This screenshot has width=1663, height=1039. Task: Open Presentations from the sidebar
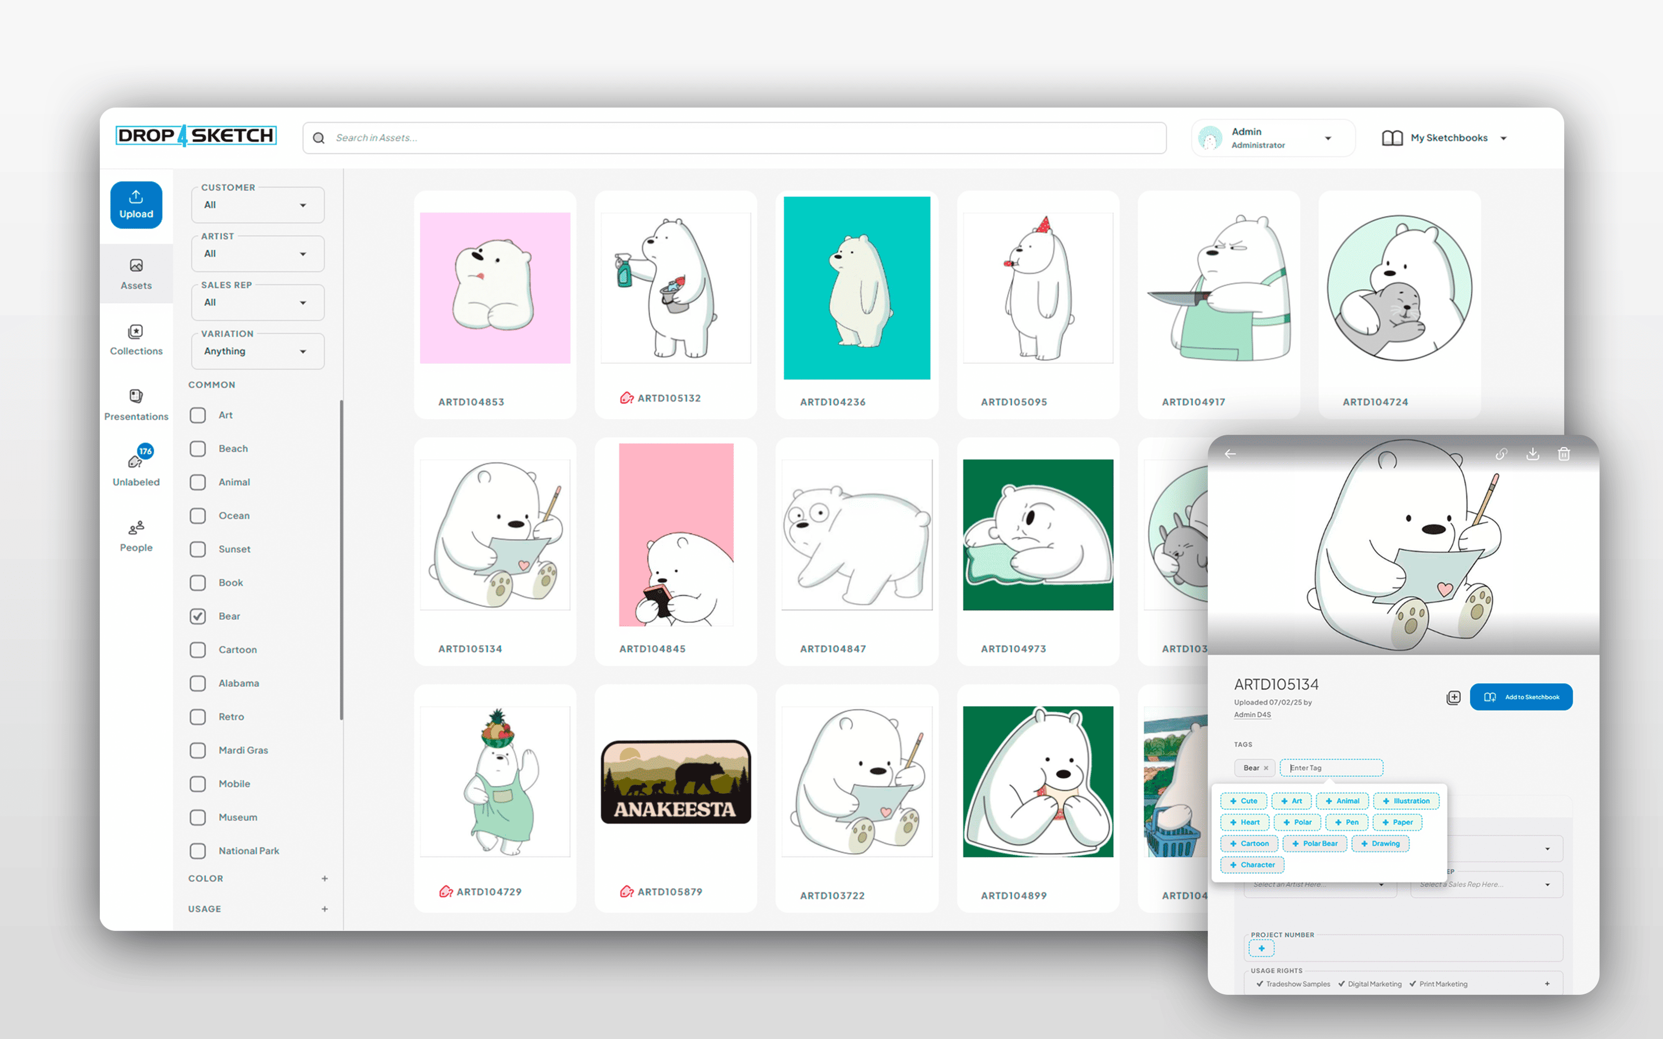136,405
